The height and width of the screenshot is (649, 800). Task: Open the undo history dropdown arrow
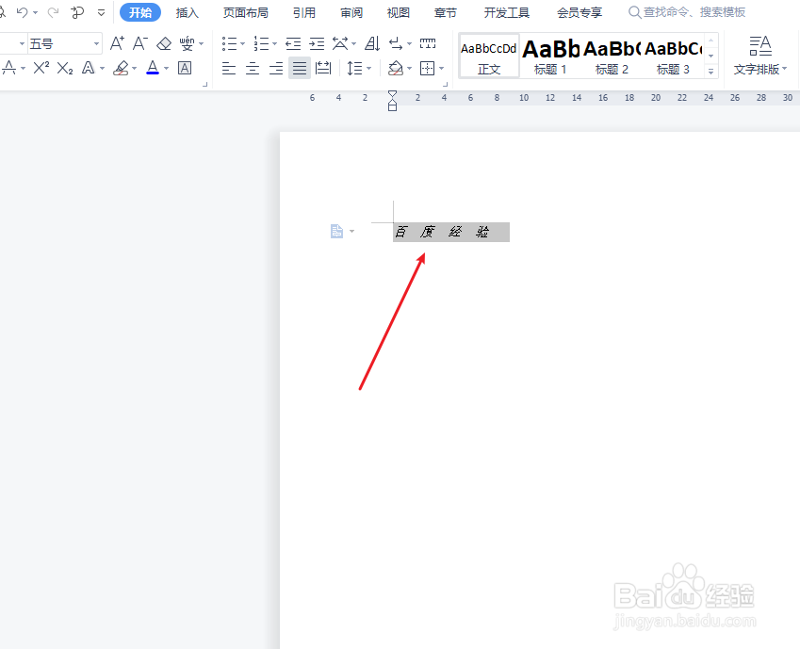[35, 12]
